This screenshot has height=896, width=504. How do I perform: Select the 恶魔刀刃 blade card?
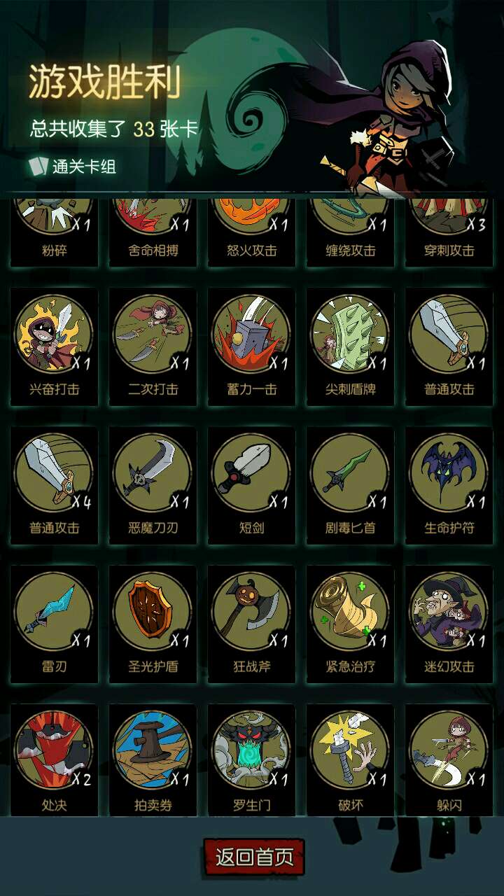[x=153, y=472]
